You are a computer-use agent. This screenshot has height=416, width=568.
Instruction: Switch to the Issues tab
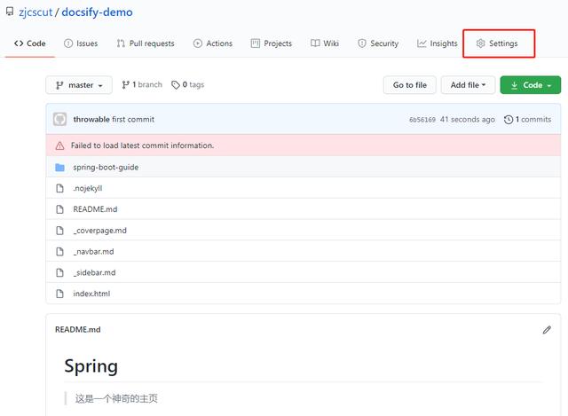(81, 43)
